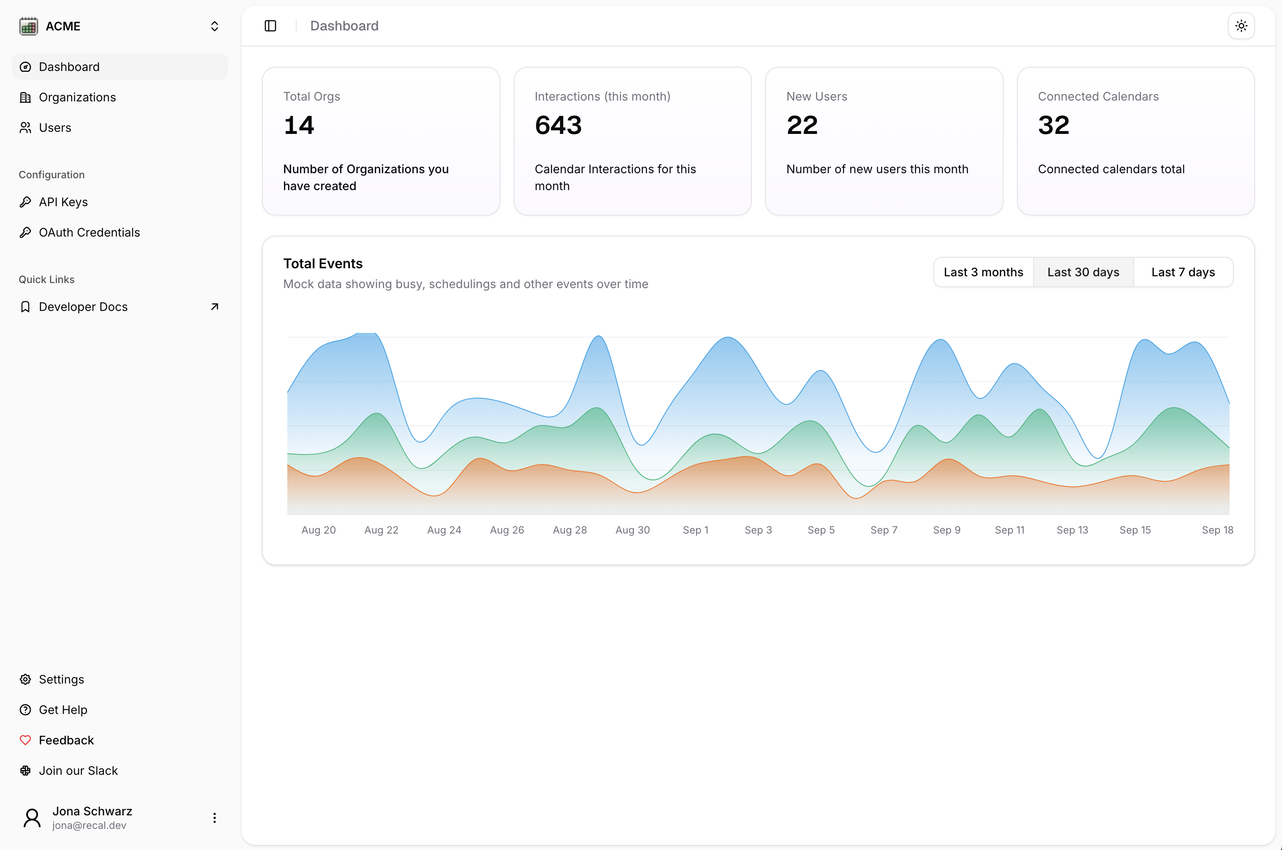Click the Organizations building icon
Viewport: 1282px width, 850px height.
click(25, 97)
